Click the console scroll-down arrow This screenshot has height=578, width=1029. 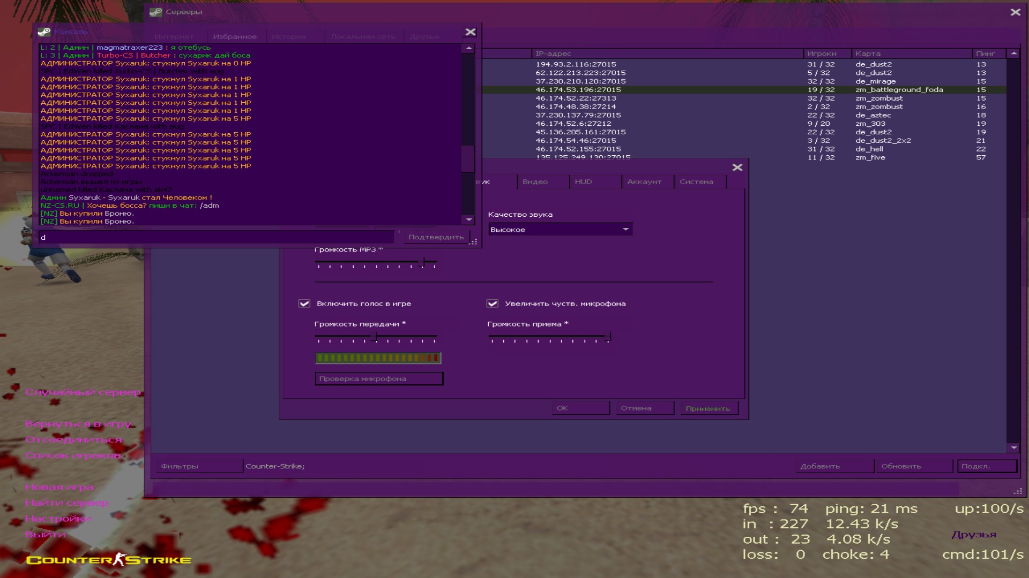(469, 219)
